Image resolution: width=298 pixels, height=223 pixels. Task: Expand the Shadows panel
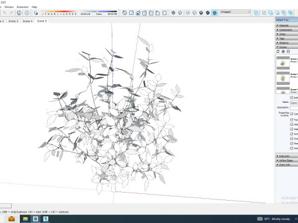pos(287,43)
